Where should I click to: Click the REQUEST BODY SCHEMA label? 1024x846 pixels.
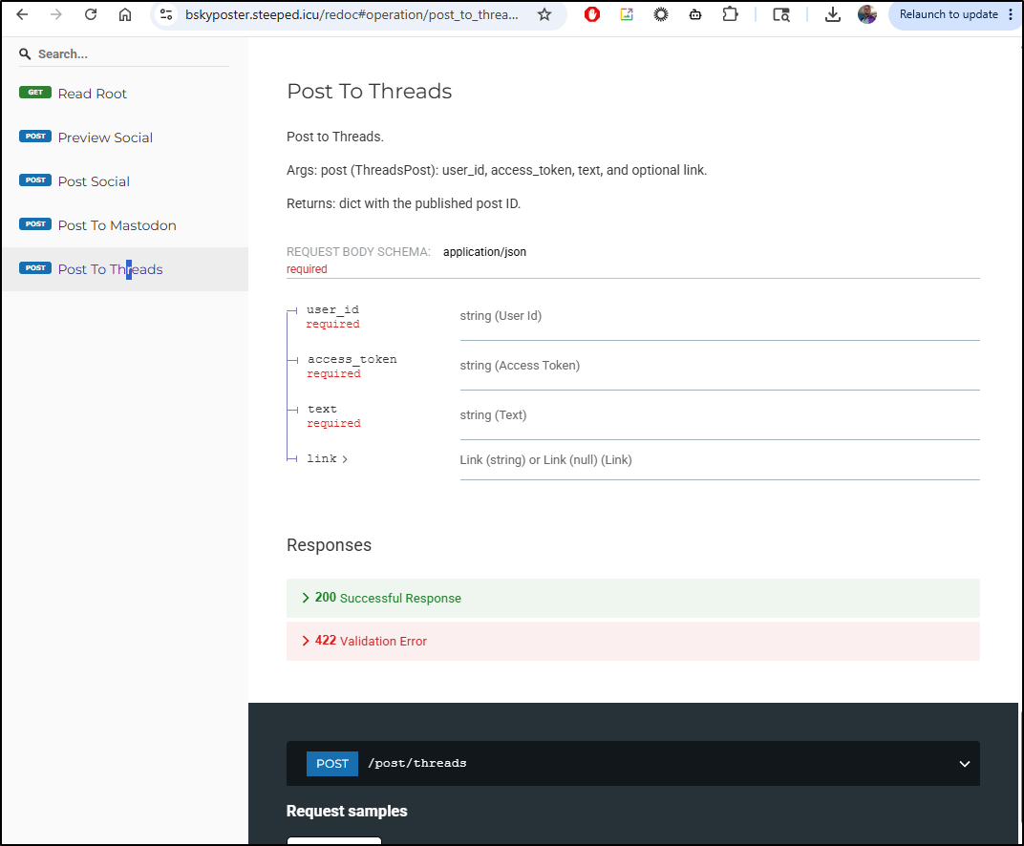(x=358, y=252)
